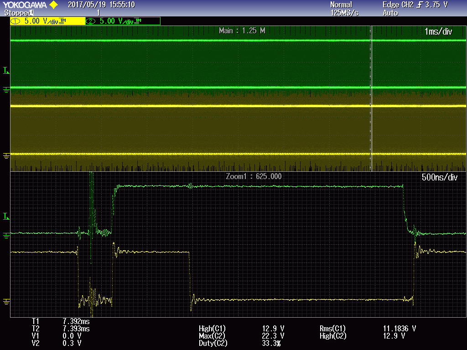Screen dimensions: 467x350
Task: Click the Rms(C1) value '11.1836 V'
Action: (400, 329)
